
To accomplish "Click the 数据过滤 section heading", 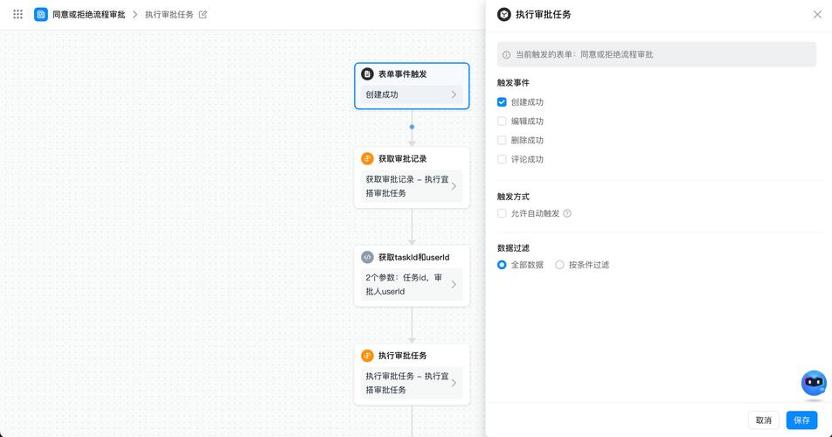I will pos(513,247).
